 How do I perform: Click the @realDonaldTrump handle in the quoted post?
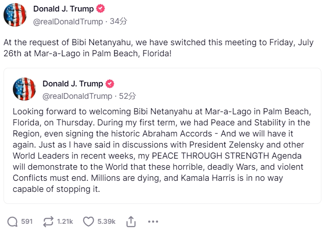(77, 96)
